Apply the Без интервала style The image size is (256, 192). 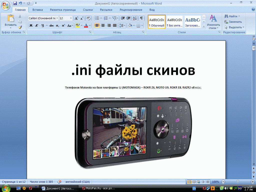(175, 22)
